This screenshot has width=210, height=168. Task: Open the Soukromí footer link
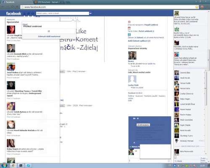tap(139, 96)
